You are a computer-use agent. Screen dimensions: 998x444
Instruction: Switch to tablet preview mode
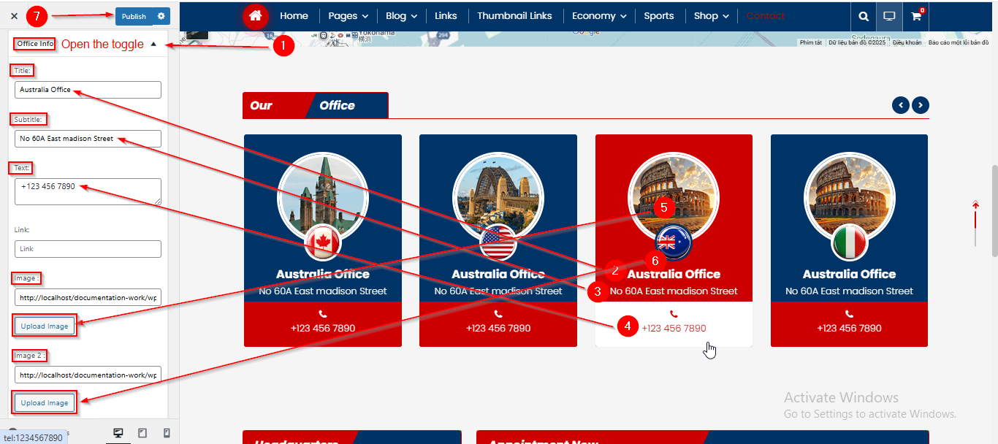pos(142,433)
